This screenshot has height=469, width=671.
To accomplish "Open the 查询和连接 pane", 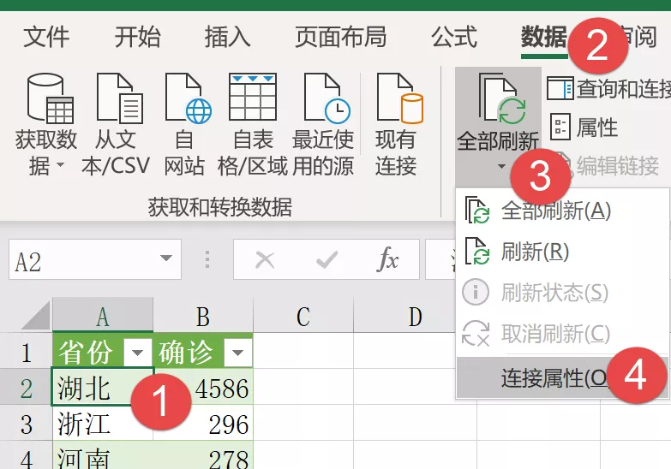I will coord(608,89).
